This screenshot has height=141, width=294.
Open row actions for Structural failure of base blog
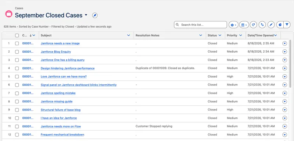click(284, 110)
